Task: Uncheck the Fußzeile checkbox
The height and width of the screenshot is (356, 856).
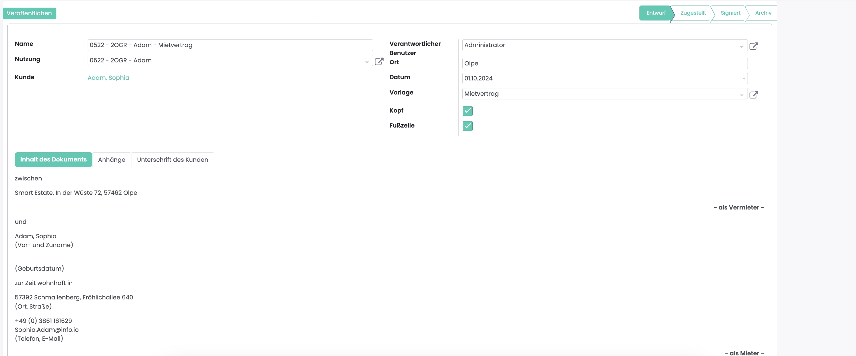Action: (467, 126)
